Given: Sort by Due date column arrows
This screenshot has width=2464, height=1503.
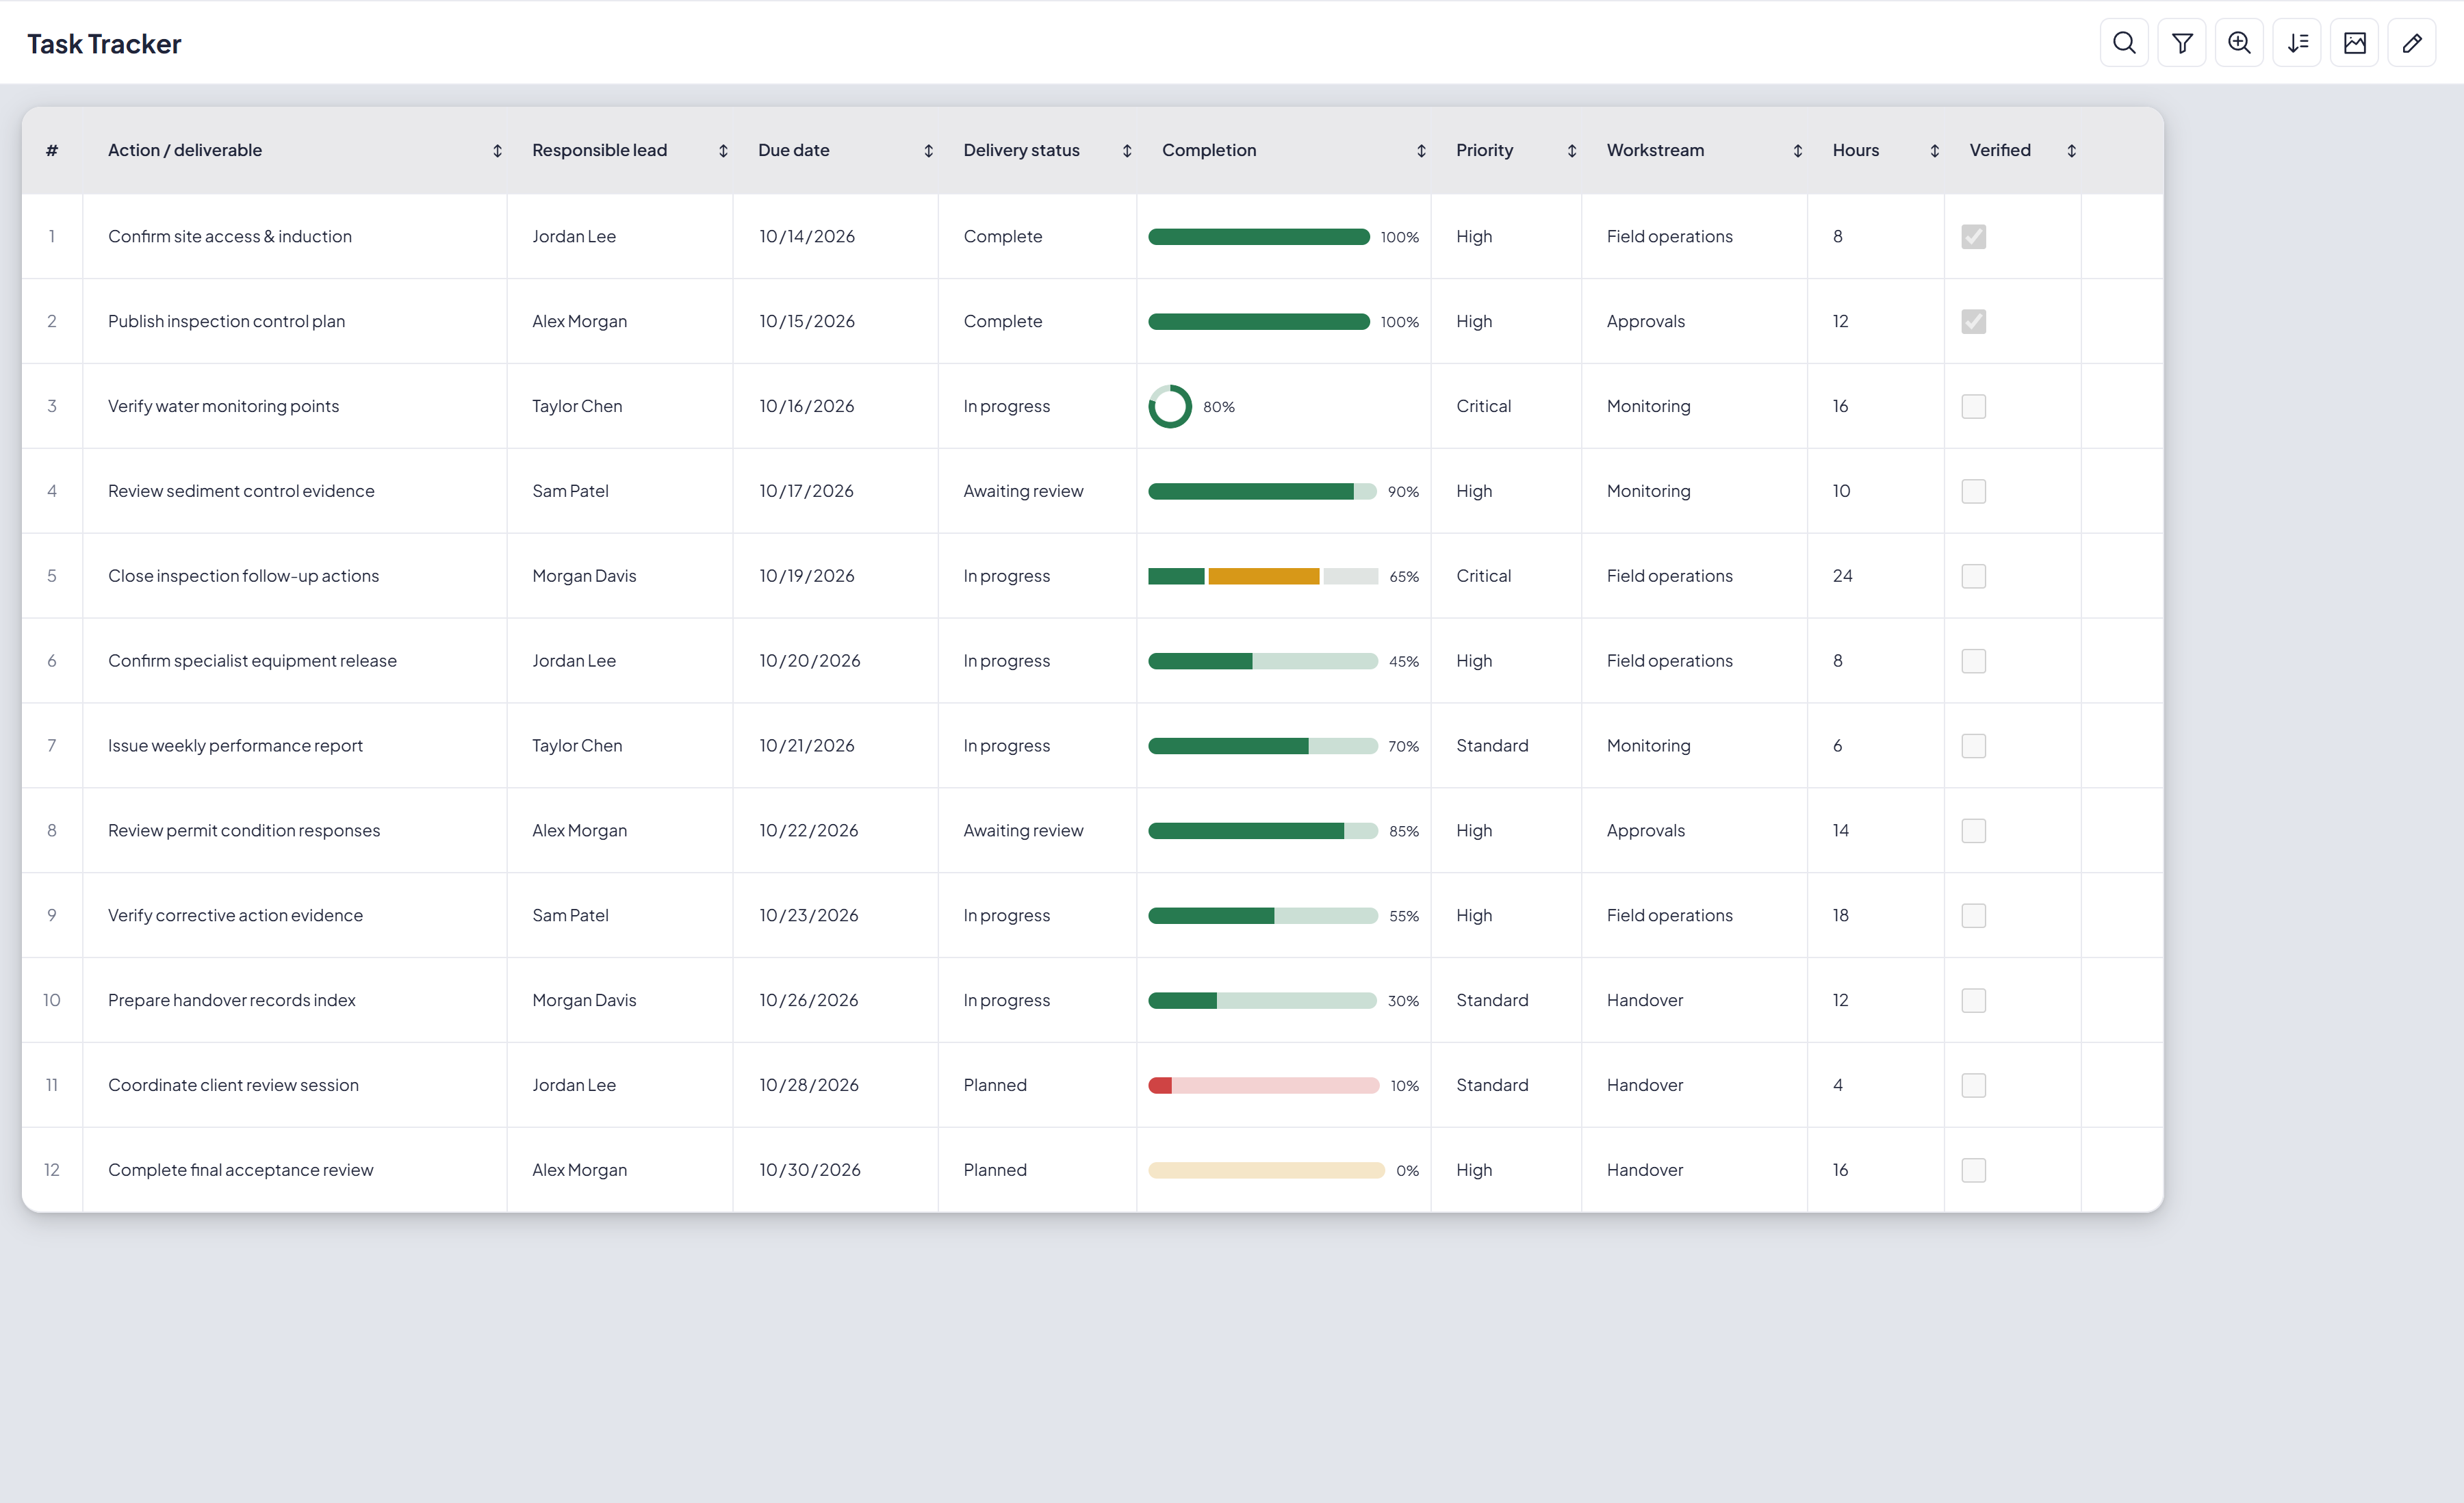Looking at the screenshot, I should (x=928, y=151).
